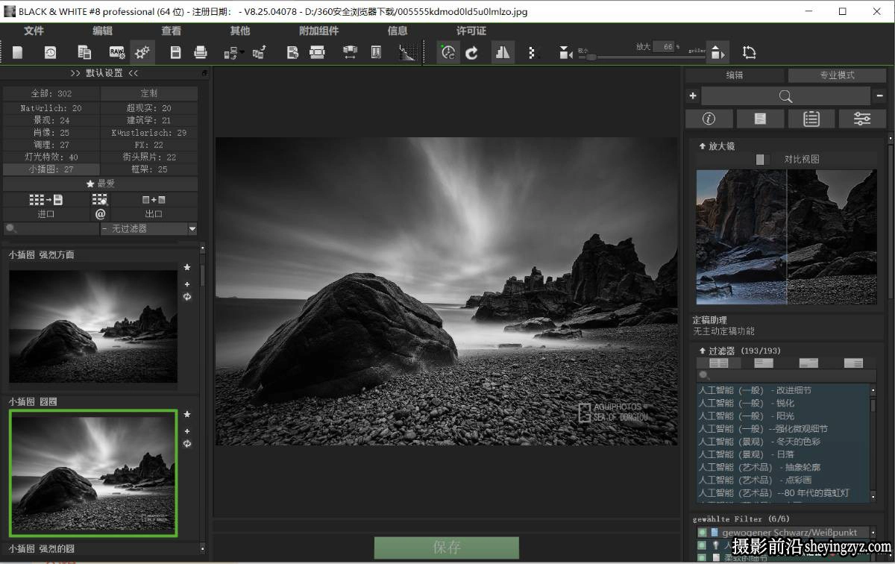Click the gears settings toolbar icon
Image resolution: width=895 pixels, height=564 pixels.
142,52
